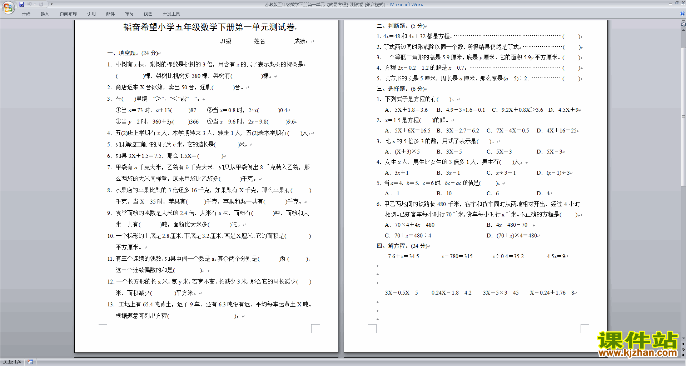Click the heading 三、选择题。(6 分)

(x=401, y=89)
